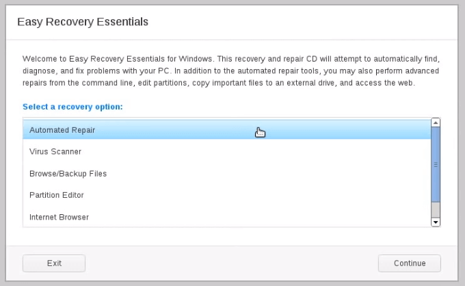
Task: Select the Automated Repair recovery option
Action: point(62,130)
